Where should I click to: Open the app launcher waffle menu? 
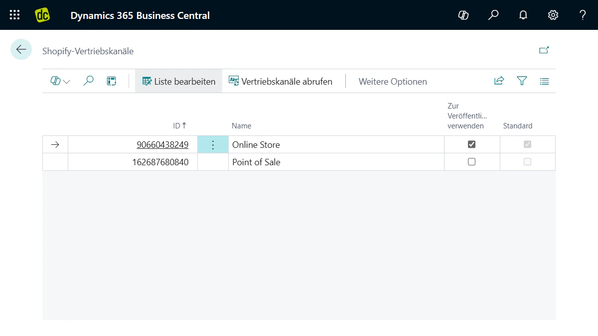click(x=15, y=15)
